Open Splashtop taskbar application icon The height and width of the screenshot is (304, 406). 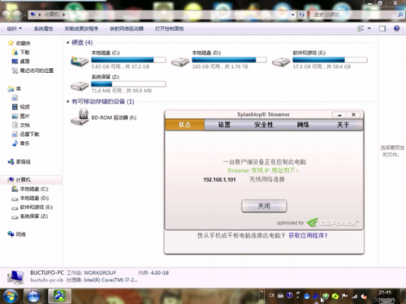click(x=60, y=296)
